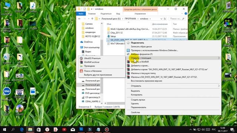
Task: Switch to 'Поделиться' ribbon tab
Action: [106, 14]
